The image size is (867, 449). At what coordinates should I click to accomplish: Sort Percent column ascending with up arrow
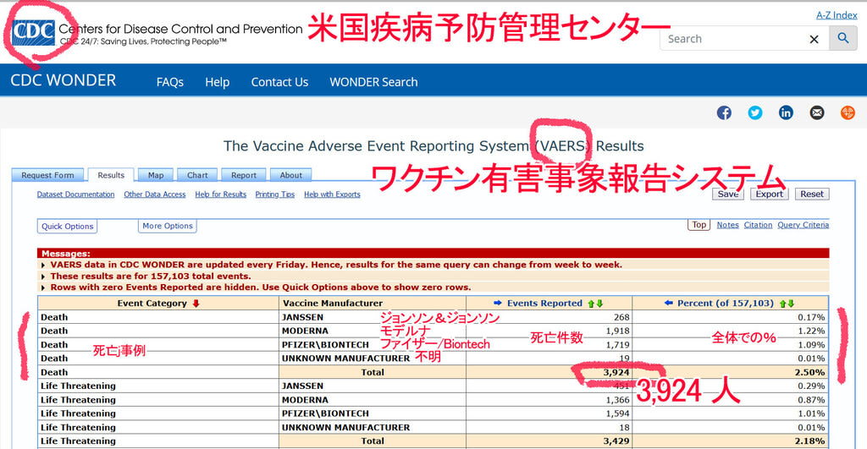click(782, 304)
